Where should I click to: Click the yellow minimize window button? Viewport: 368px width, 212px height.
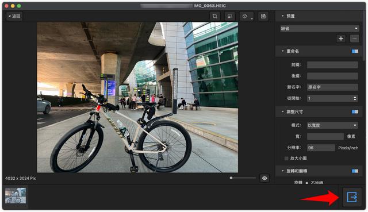pyautogui.click(x=13, y=6)
